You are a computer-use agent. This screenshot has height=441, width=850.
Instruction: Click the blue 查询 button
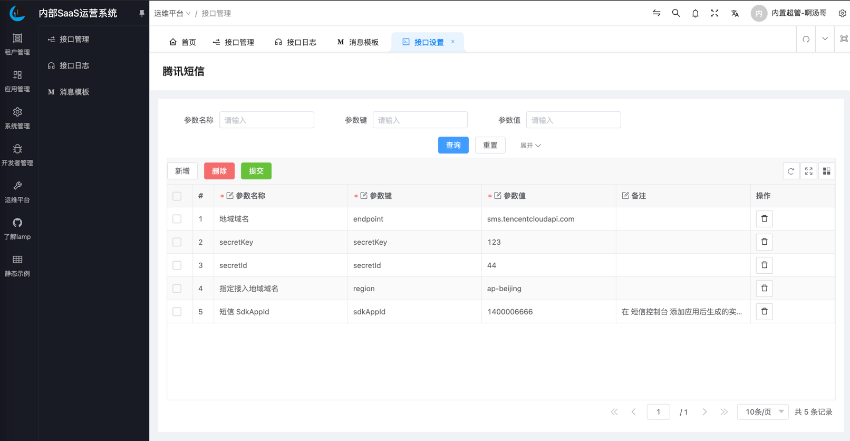[453, 145]
